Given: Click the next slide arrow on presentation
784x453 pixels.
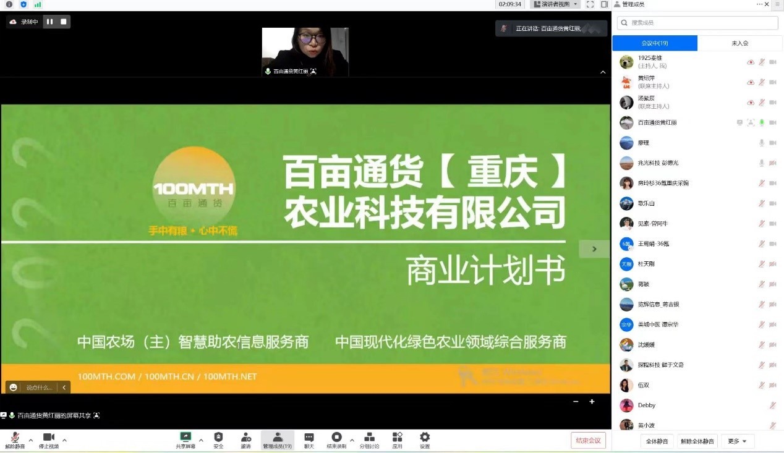Looking at the screenshot, I should 594,249.
